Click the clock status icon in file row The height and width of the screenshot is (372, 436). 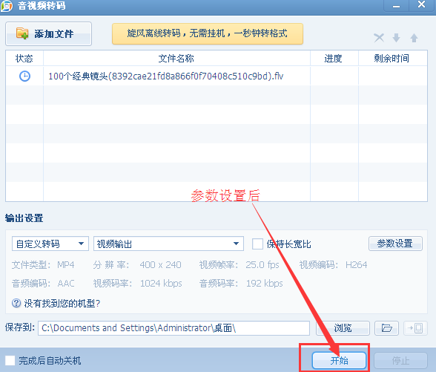coord(24,76)
